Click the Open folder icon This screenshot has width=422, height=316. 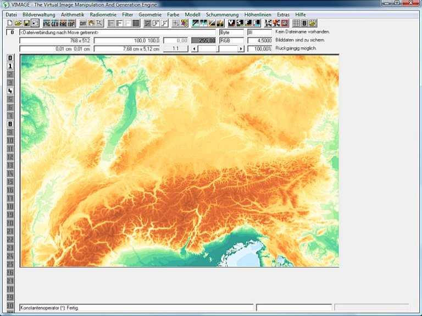pos(18,23)
